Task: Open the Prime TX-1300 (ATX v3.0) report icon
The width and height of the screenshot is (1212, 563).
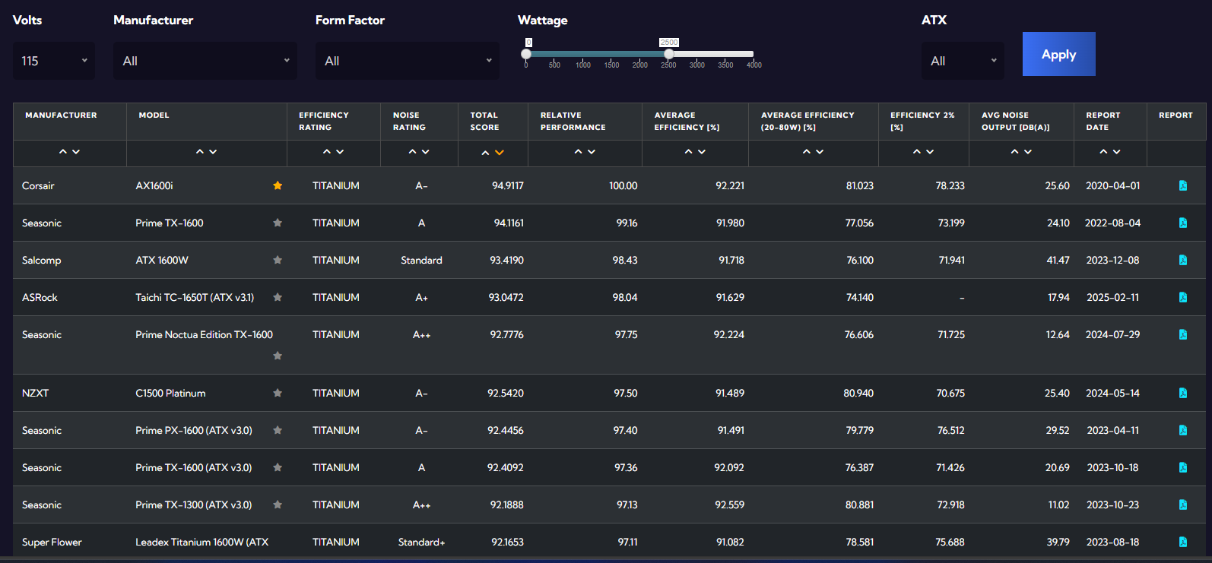Action: point(1182,504)
